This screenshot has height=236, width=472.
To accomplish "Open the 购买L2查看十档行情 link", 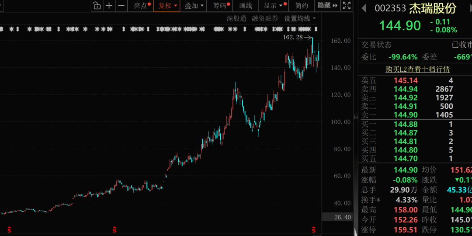I will [417, 69].
